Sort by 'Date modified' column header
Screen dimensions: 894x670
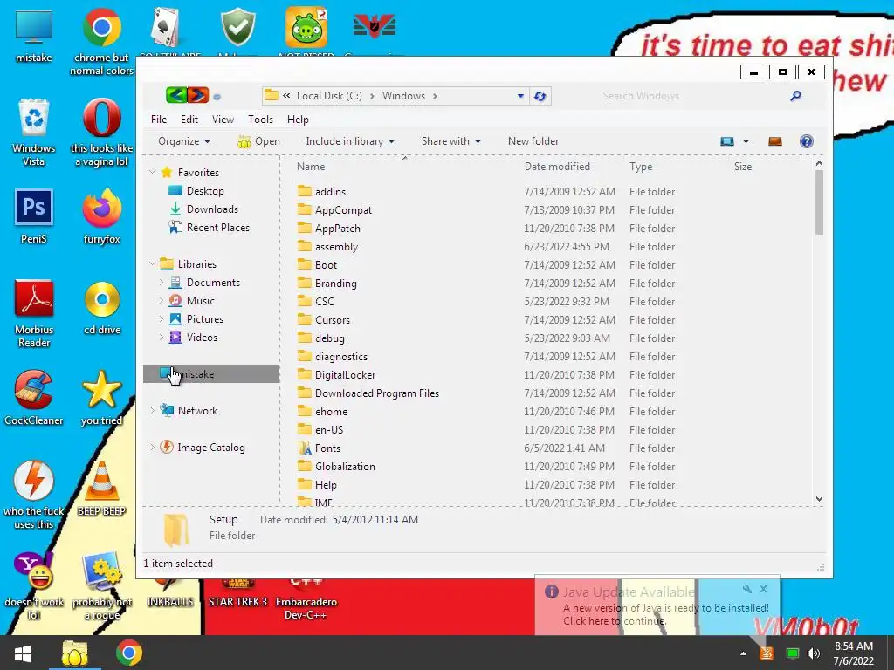pos(557,167)
